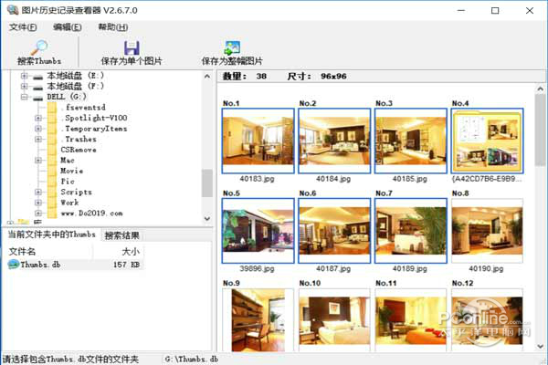Viewport: 548px width, 365px height.
Task: Open the 帮助(H) menu
Action: 112,27
